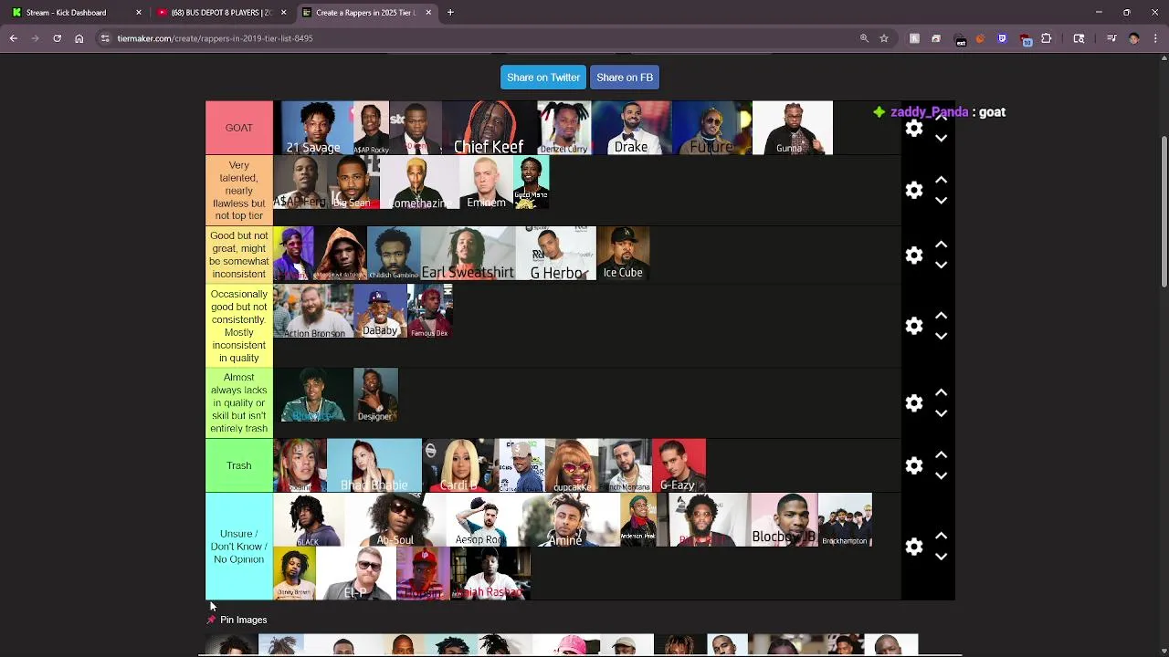Open the page zoom magnifier icon
The height and width of the screenshot is (657, 1169).
point(864,38)
